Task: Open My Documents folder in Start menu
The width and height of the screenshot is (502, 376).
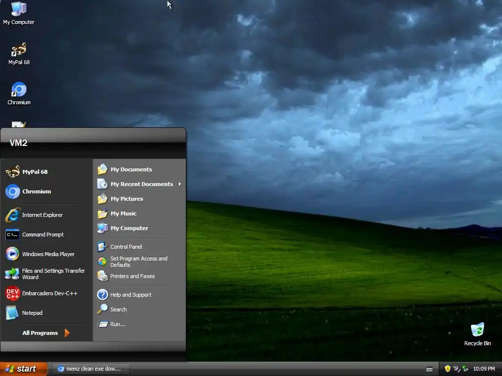Action: point(139,169)
